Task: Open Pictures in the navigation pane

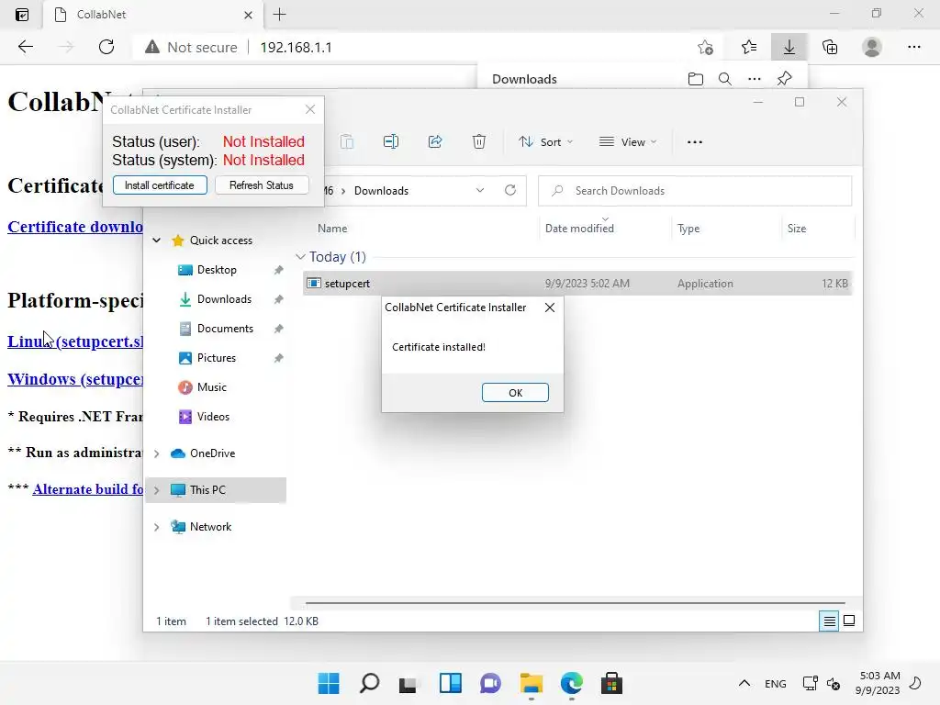Action: (x=216, y=358)
